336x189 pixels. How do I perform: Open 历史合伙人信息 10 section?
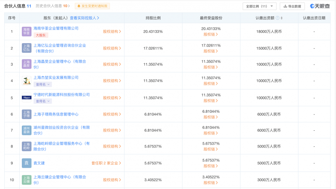tap(53, 6)
